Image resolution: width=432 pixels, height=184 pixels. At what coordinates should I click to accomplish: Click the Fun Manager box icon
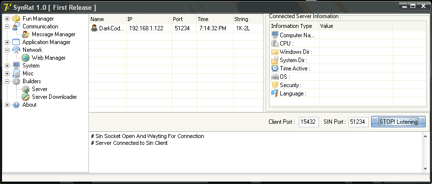tap(16, 19)
